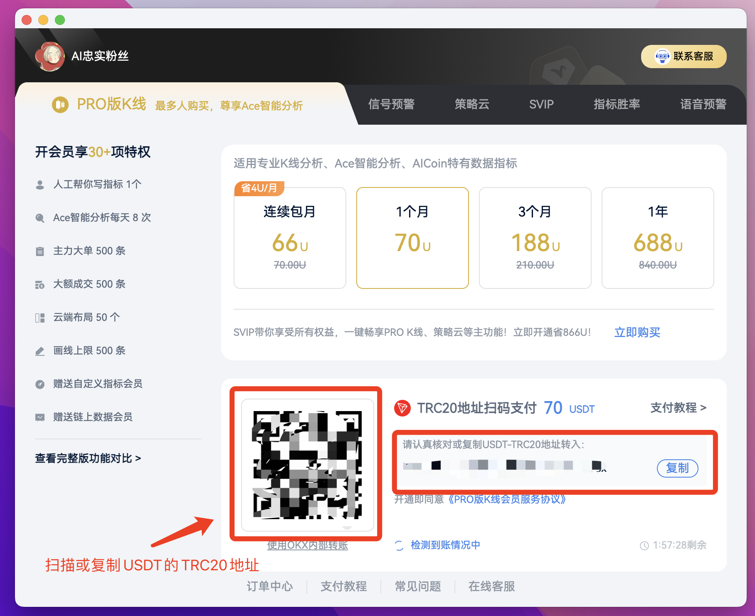Click the 人工帮你写指标 1个 privilege
The image size is (755, 616).
pos(97,185)
